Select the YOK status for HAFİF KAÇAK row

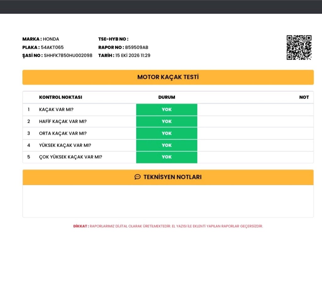pyautogui.click(x=167, y=121)
